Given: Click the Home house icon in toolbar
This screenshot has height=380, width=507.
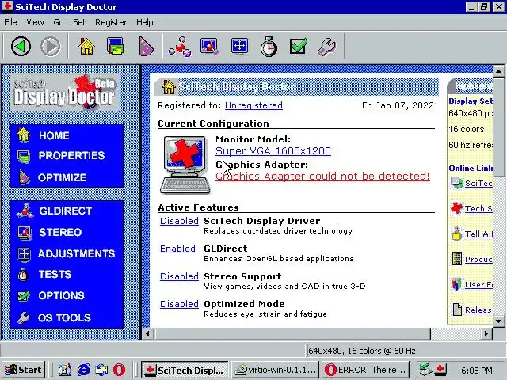Looking at the screenshot, I should coord(86,47).
